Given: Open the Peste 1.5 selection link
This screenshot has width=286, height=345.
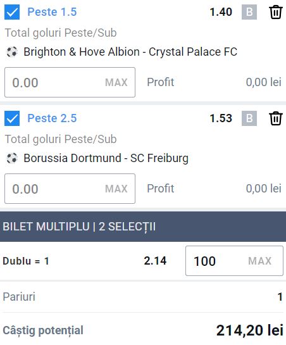Looking at the screenshot, I should point(52,12).
